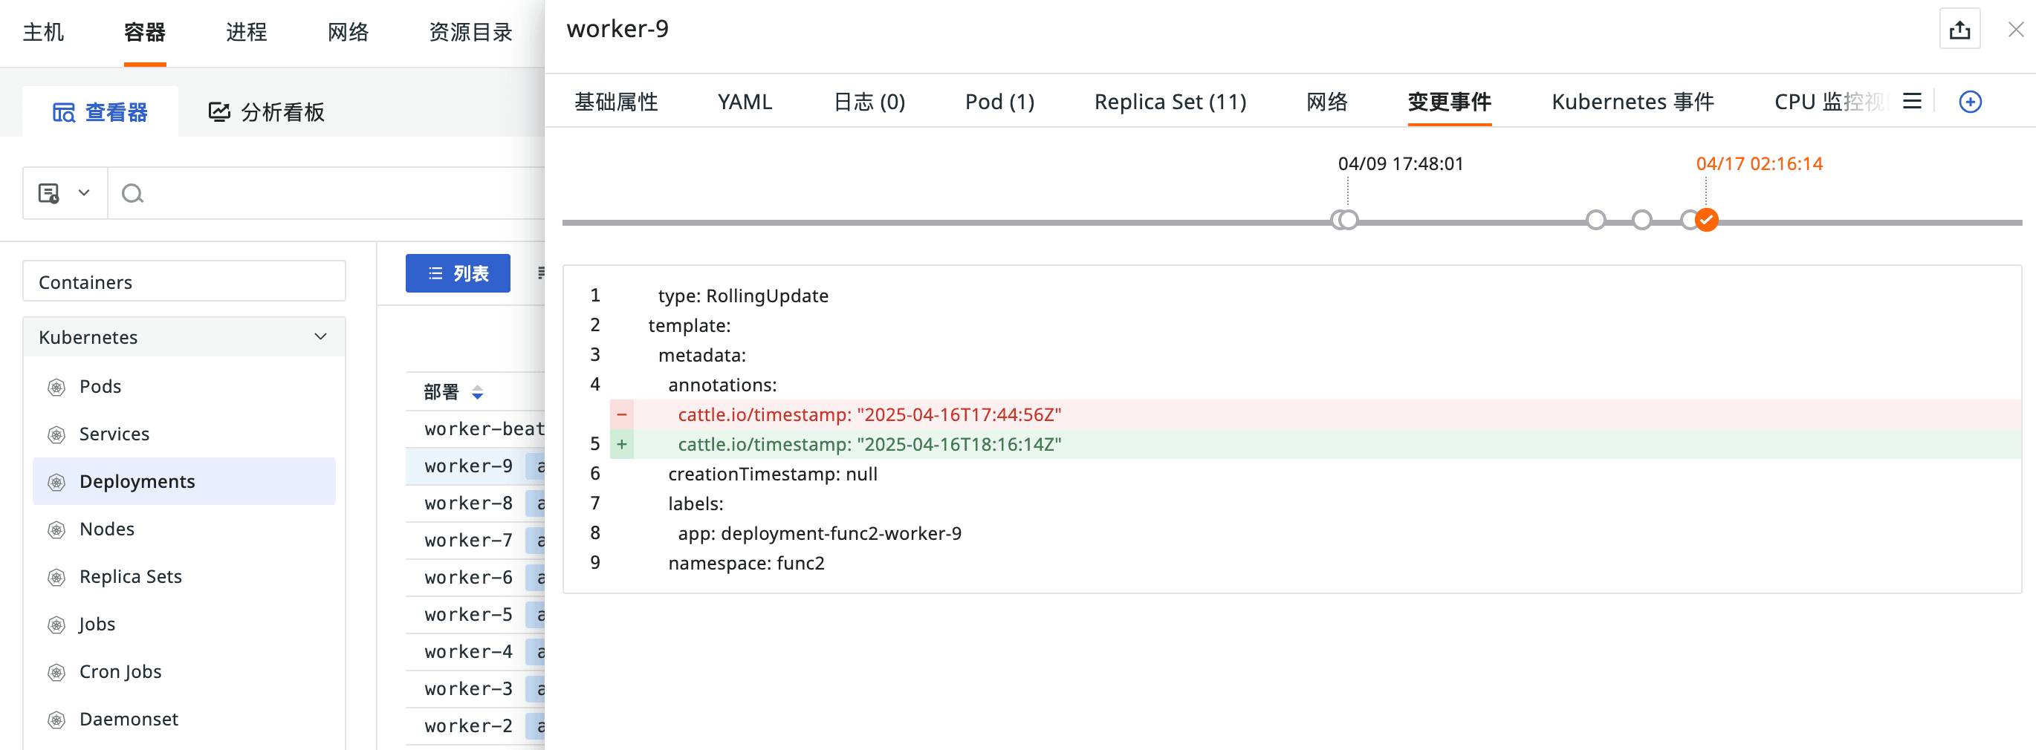Click the search magnifier icon
This screenshot has width=2036, height=750.
pos(132,193)
